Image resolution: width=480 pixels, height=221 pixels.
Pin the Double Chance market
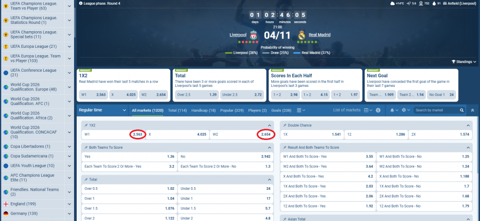[x=284, y=125]
